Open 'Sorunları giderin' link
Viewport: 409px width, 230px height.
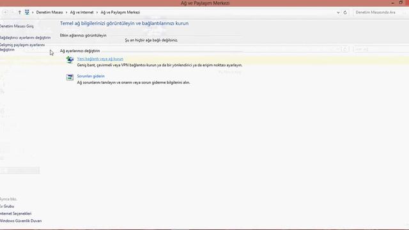(x=91, y=76)
